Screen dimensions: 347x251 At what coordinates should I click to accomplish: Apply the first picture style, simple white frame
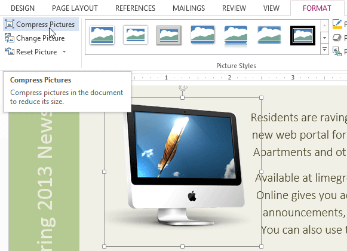[102, 35]
